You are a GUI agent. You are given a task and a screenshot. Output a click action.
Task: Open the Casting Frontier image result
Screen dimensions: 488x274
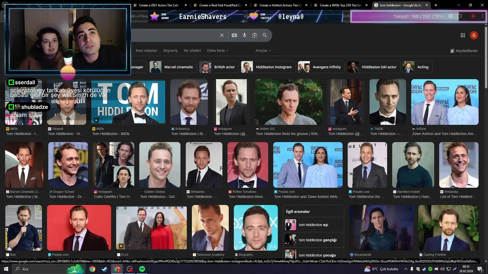click(x=448, y=228)
